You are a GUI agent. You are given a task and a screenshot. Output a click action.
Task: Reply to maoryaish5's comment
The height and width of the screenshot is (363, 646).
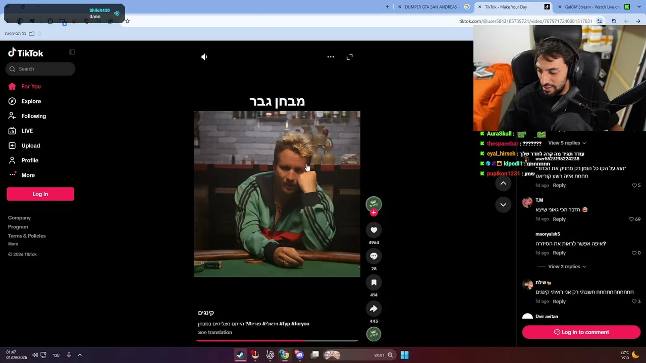559,253
